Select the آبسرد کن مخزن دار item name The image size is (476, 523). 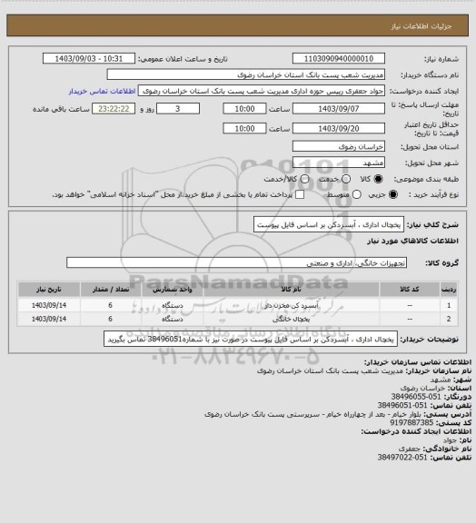coord(291,305)
